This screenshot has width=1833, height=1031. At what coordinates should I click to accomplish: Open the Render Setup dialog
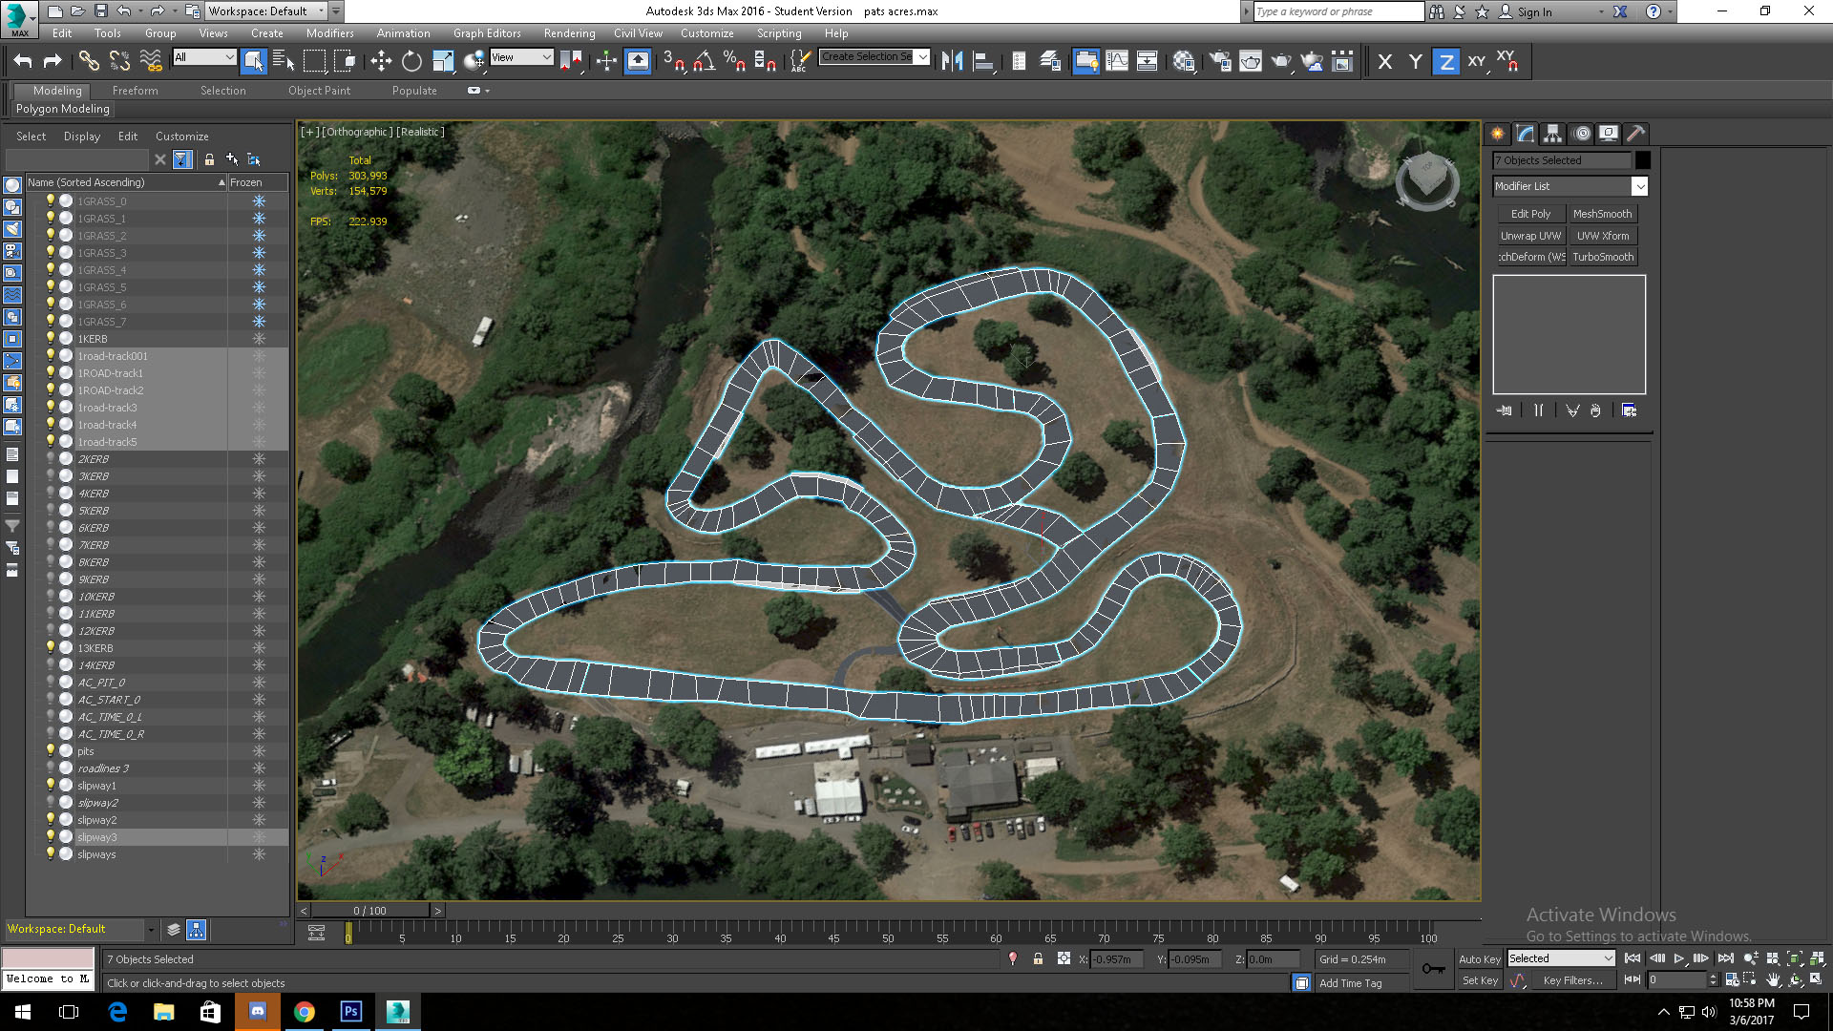[x=1220, y=61]
